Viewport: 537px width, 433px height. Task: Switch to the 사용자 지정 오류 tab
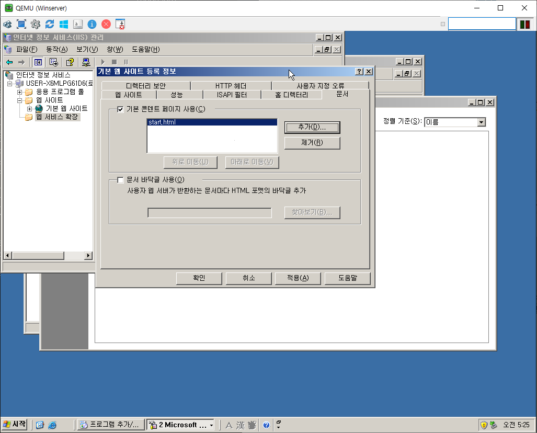point(320,86)
